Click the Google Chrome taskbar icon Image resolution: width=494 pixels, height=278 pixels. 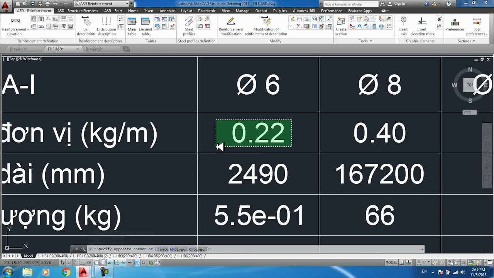pos(66,272)
